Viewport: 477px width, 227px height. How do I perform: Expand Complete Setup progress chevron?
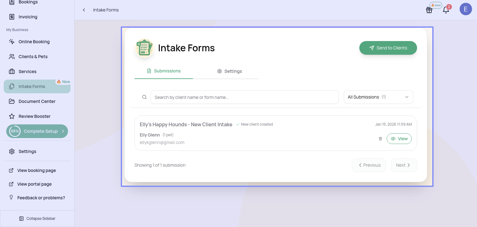coord(63,131)
